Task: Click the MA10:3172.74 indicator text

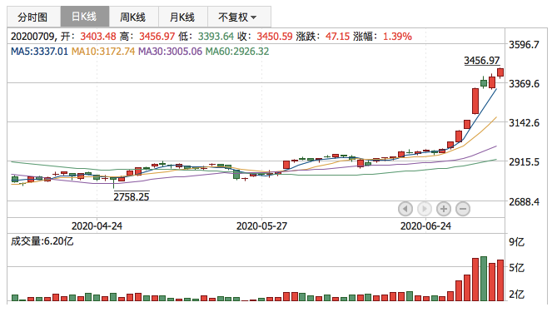Action: coord(103,52)
